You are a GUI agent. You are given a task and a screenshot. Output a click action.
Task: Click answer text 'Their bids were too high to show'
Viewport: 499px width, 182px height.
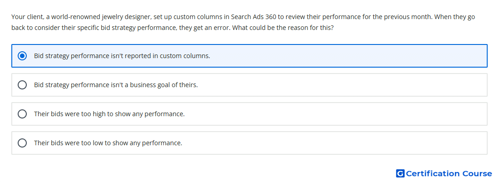coord(109,114)
